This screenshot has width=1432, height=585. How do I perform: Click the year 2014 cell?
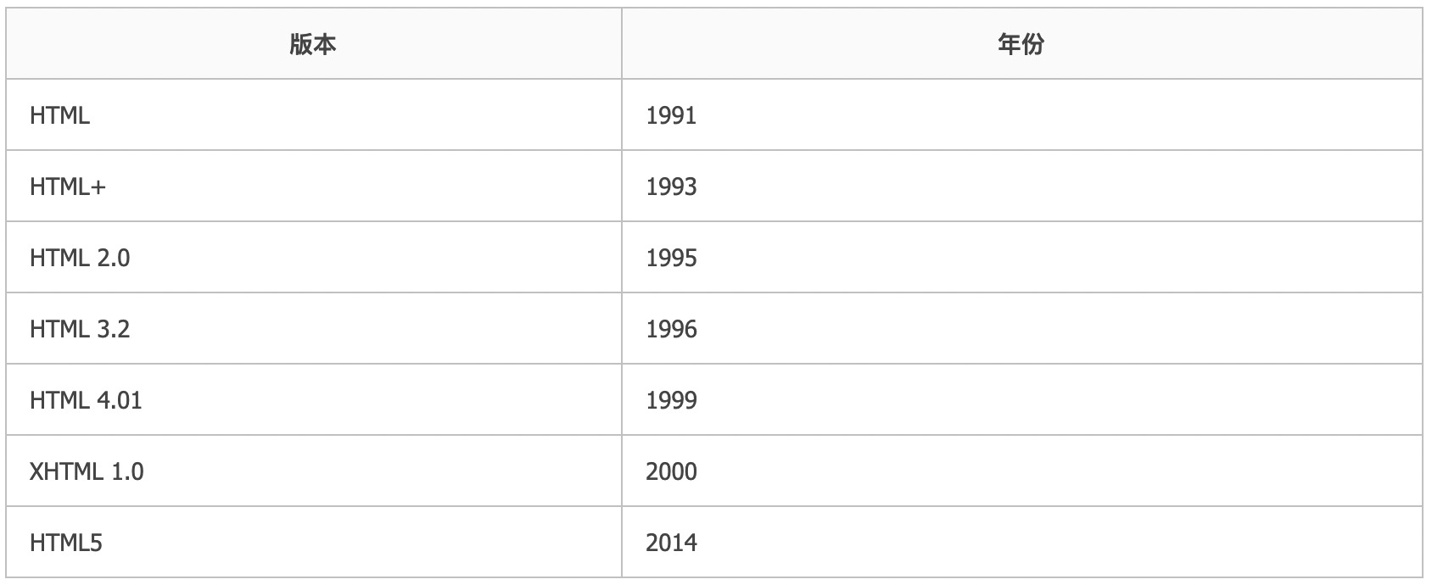(x=1022, y=543)
